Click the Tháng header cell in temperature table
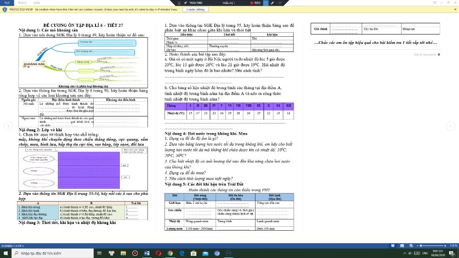The image size is (459, 258). click(x=176, y=106)
